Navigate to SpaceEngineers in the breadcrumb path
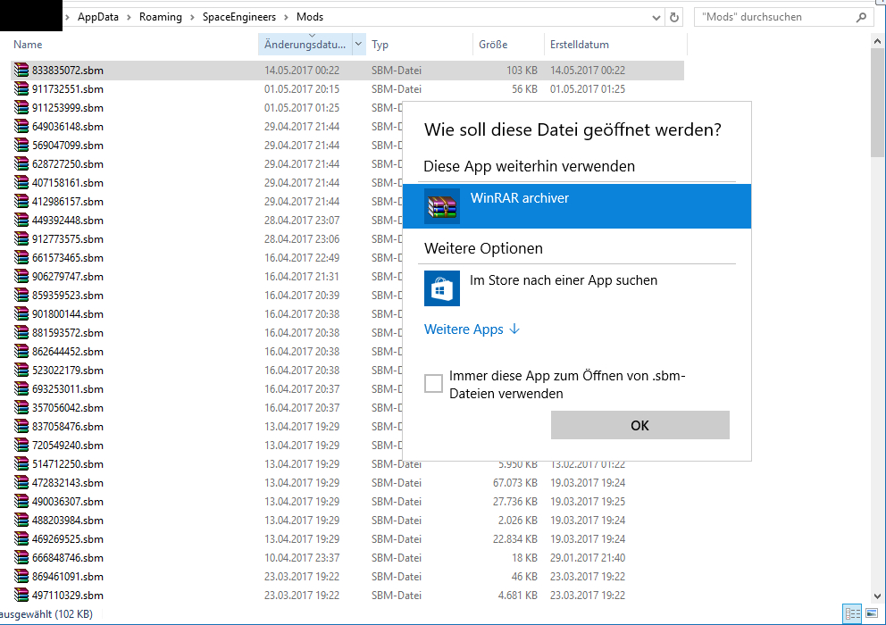 [239, 17]
